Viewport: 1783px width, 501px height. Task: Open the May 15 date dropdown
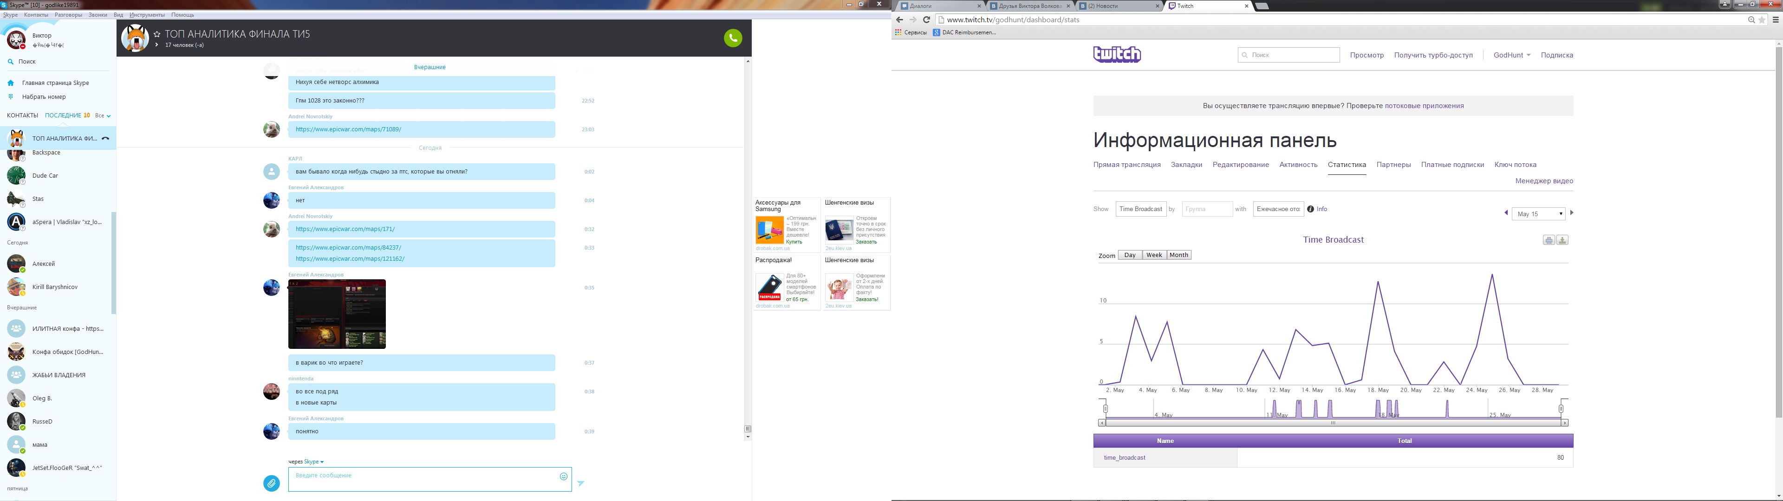coord(1538,214)
